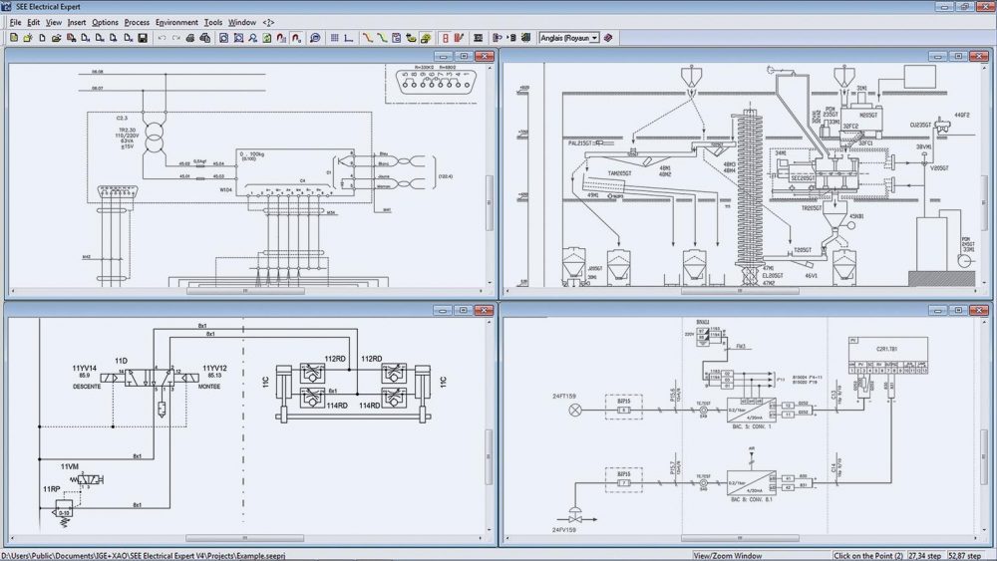The width and height of the screenshot is (997, 561).
Task: Open the Anglais language dropdown
Action: coord(569,38)
